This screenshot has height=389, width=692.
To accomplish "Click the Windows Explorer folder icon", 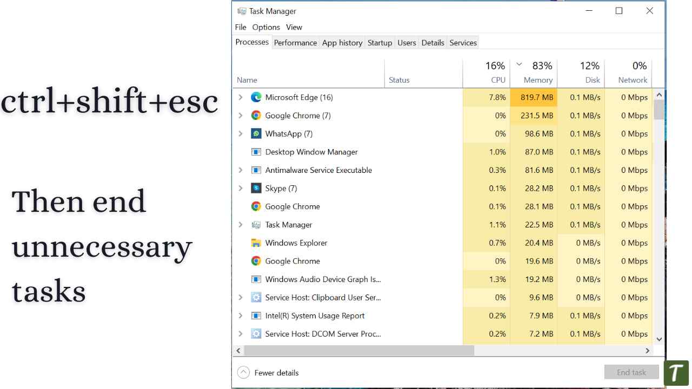I will point(256,243).
